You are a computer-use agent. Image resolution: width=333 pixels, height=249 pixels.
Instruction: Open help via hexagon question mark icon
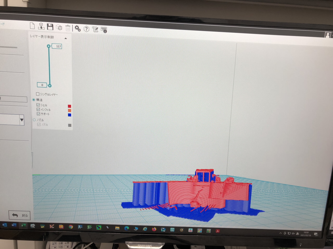pos(86,29)
